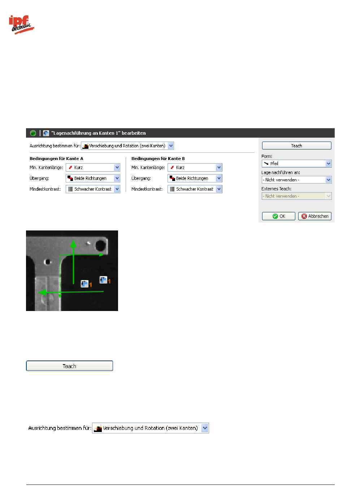Click the gray contrast icon for Kante B
Image resolution: width=343 pixels, height=501 pixels.
pyautogui.click(x=172, y=189)
